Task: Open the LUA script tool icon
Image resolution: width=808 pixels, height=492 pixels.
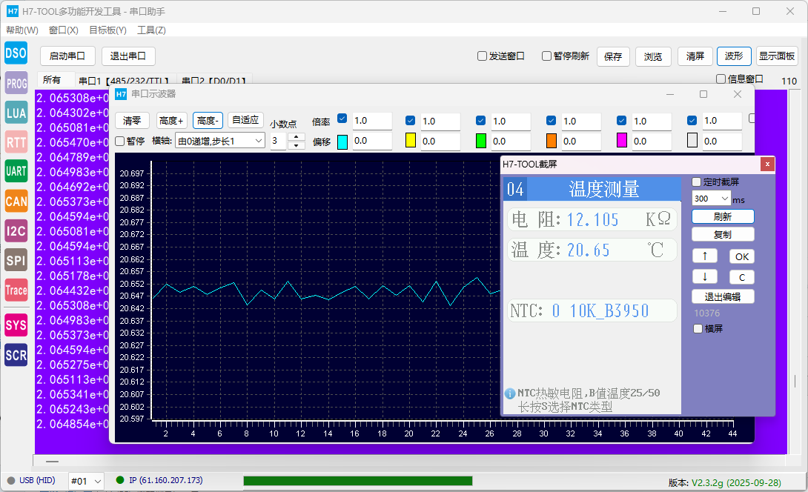Action: point(16,113)
